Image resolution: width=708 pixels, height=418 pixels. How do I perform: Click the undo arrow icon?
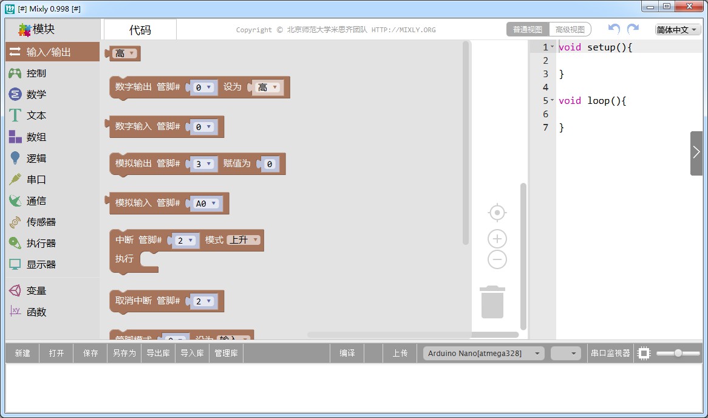(x=614, y=29)
